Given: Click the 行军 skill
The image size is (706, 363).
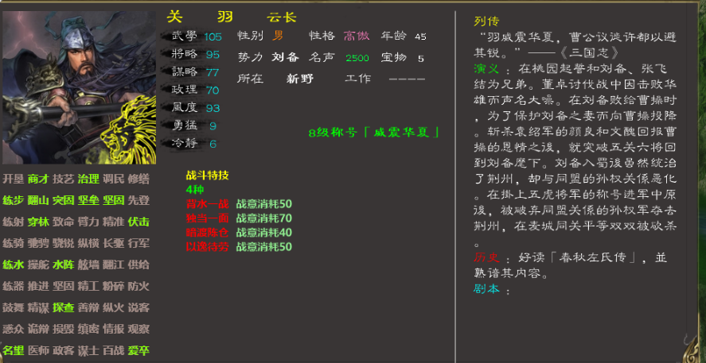Looking at the screenshot, I should tap(138, 244).
